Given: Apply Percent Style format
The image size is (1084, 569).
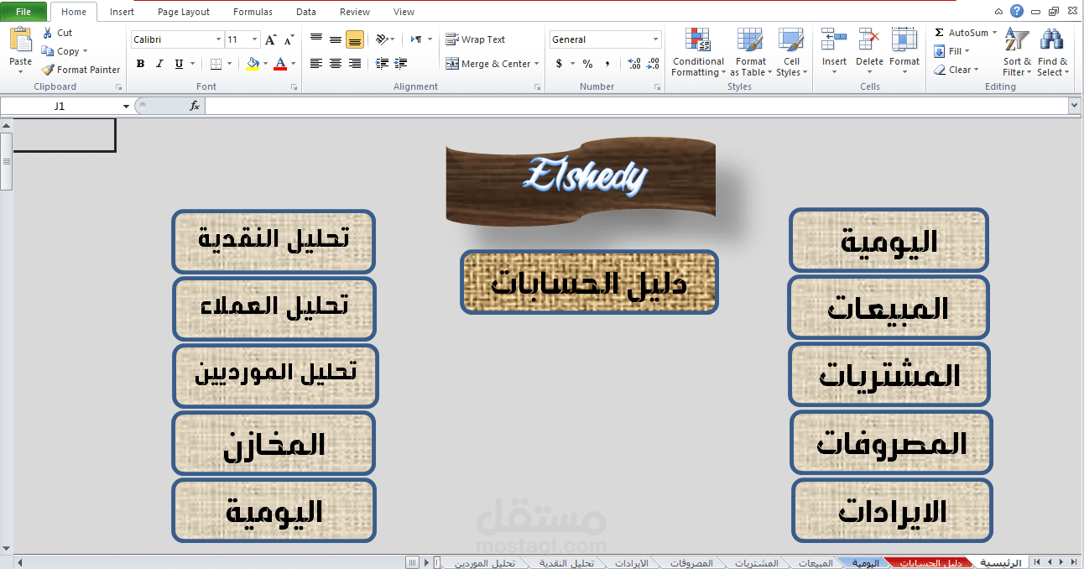Looking at the screenshot, I should coord(587,64).
